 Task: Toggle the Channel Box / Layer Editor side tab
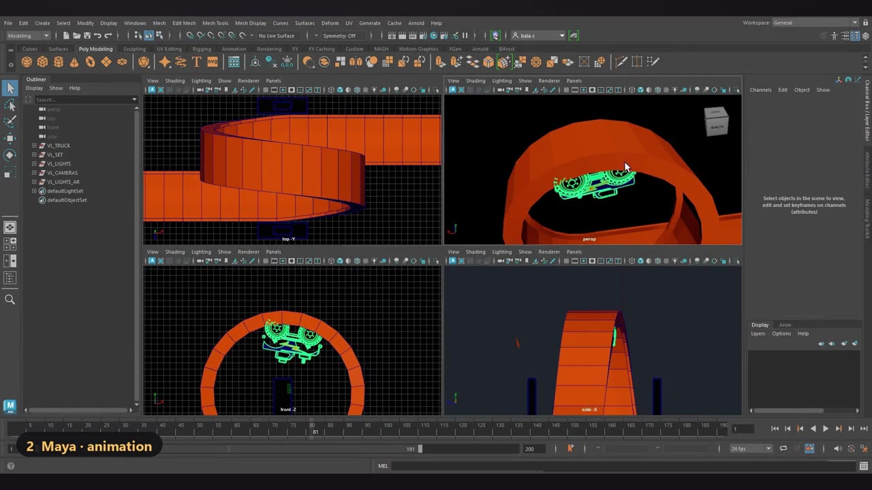point(867,110)
